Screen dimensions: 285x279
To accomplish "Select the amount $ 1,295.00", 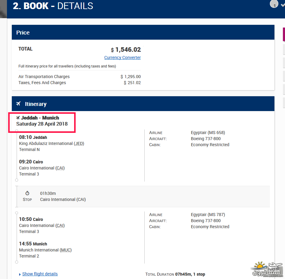I will 131,77.
